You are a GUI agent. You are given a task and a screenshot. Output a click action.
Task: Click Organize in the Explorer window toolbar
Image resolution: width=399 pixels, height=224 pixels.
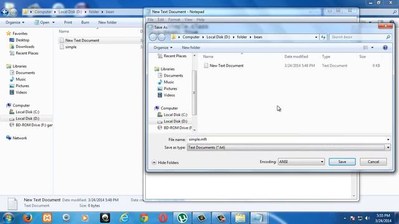[15, 22]
